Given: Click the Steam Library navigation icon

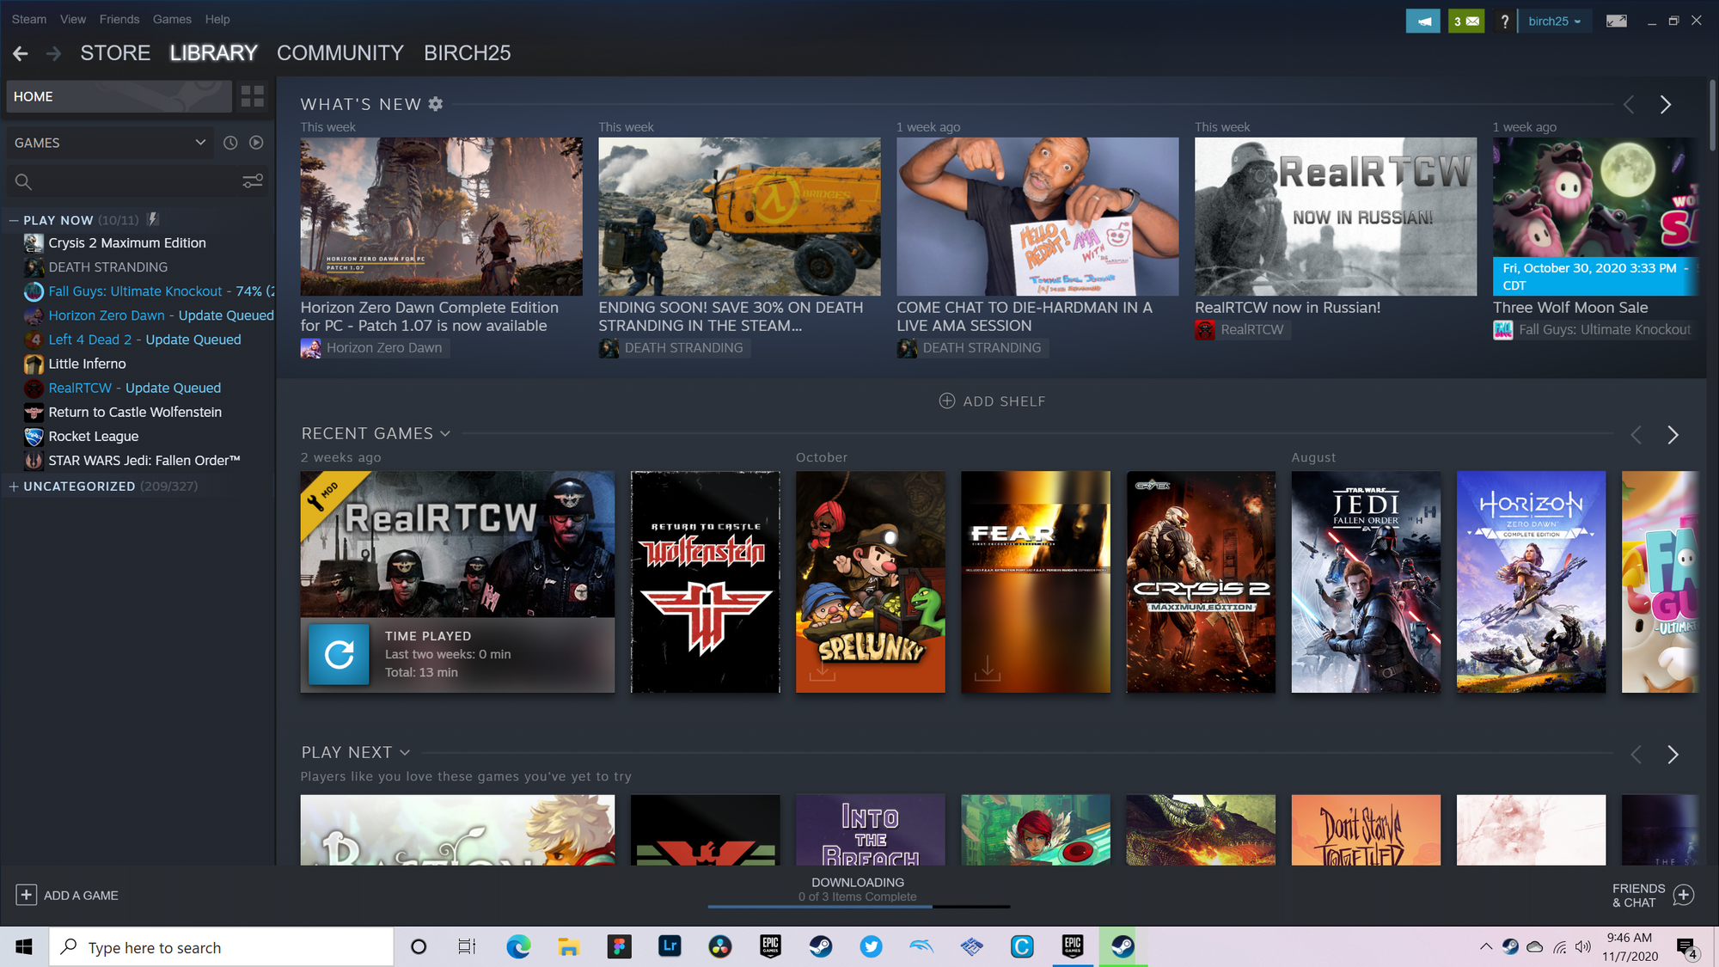Looking at the screenshot, I should pyautogui.click(x=214, y=52).
